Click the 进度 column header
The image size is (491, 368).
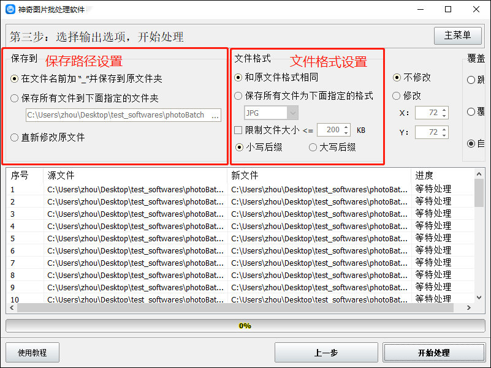tap(443, 176)
